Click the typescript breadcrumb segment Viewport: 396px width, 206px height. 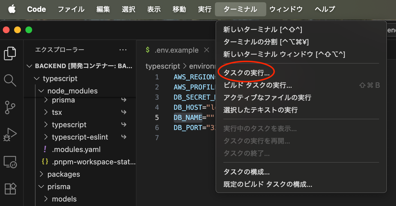coord(162,66)
